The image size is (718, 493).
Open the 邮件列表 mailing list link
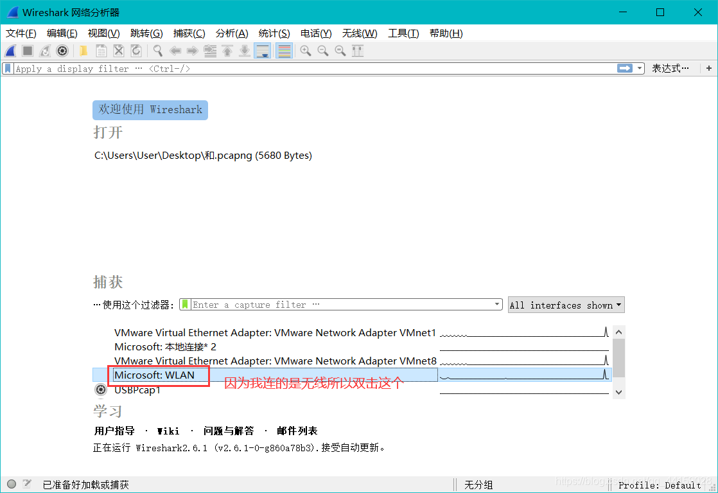click(297, 431)
